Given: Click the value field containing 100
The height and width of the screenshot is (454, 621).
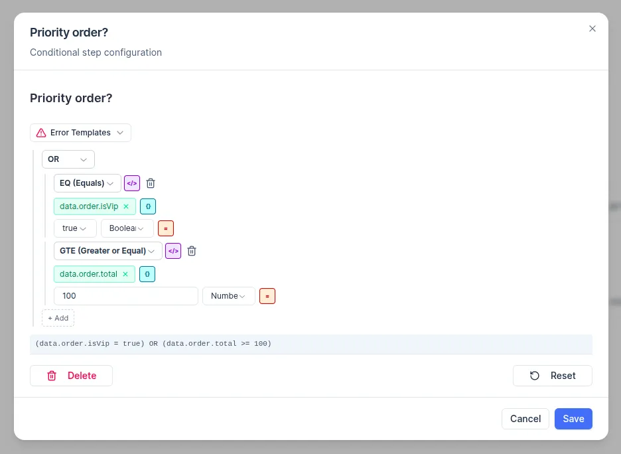Looking at the screenshot, I should click(x=125, y=296).
